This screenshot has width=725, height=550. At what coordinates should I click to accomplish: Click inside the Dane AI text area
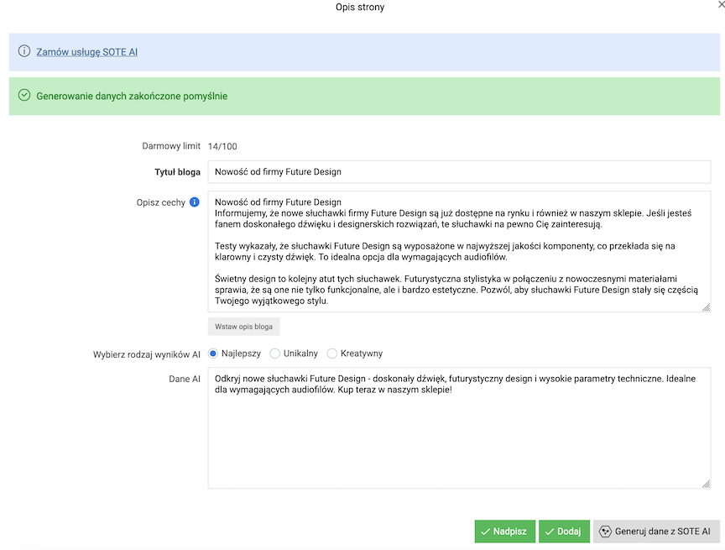click(x=459, y=428)
